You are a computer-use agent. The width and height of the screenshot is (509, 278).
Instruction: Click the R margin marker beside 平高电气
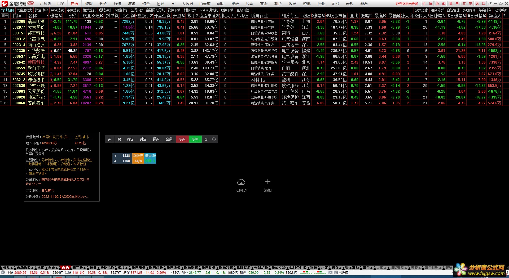pyautogui.click(x=51, y=39)
